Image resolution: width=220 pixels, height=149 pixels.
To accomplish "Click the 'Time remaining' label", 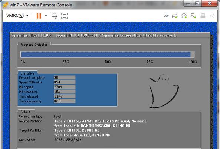I will click(30, 101).
